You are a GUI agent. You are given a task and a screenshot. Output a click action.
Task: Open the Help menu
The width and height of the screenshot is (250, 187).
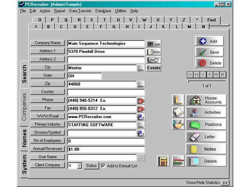(134, 11)
